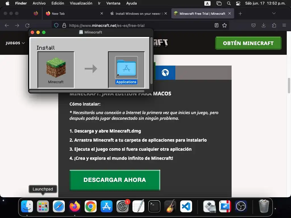Expand the list all tabs chevron

pos(274,13)
